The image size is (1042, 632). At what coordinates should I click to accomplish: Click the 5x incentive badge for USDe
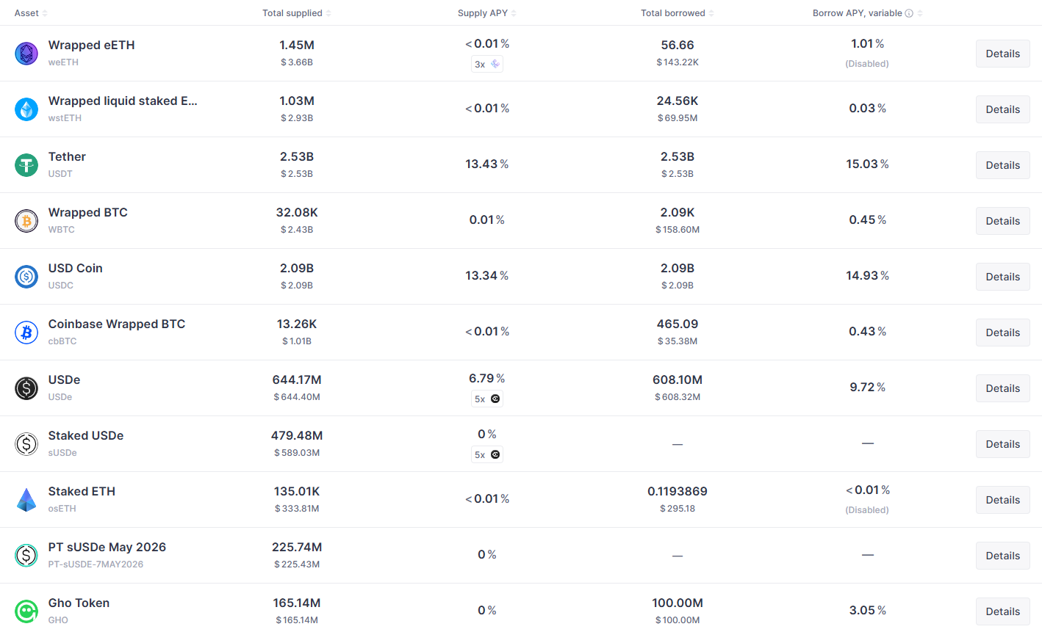487,399
